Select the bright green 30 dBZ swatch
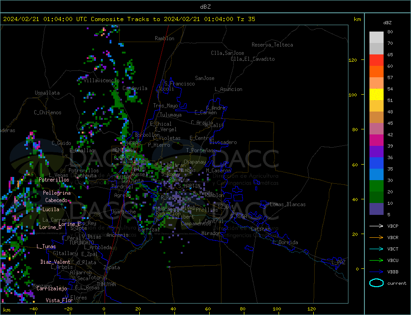The image size is (411, 315). click(x=376, y=186)
